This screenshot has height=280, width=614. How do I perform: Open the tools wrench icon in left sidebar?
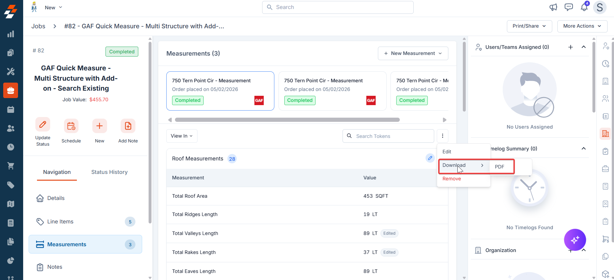coord(11,71)
